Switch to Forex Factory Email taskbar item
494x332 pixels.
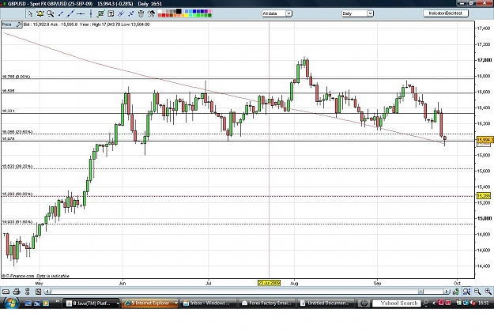[267, 304]
